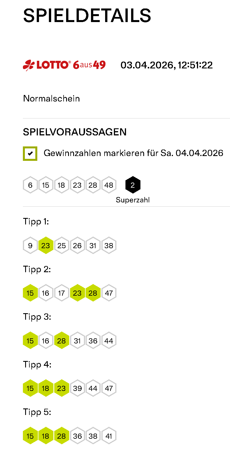Click the date 03.04.2026 timestamp
Image resolution: width=230 pixels, height=450 pixels.
click(166, 65)
